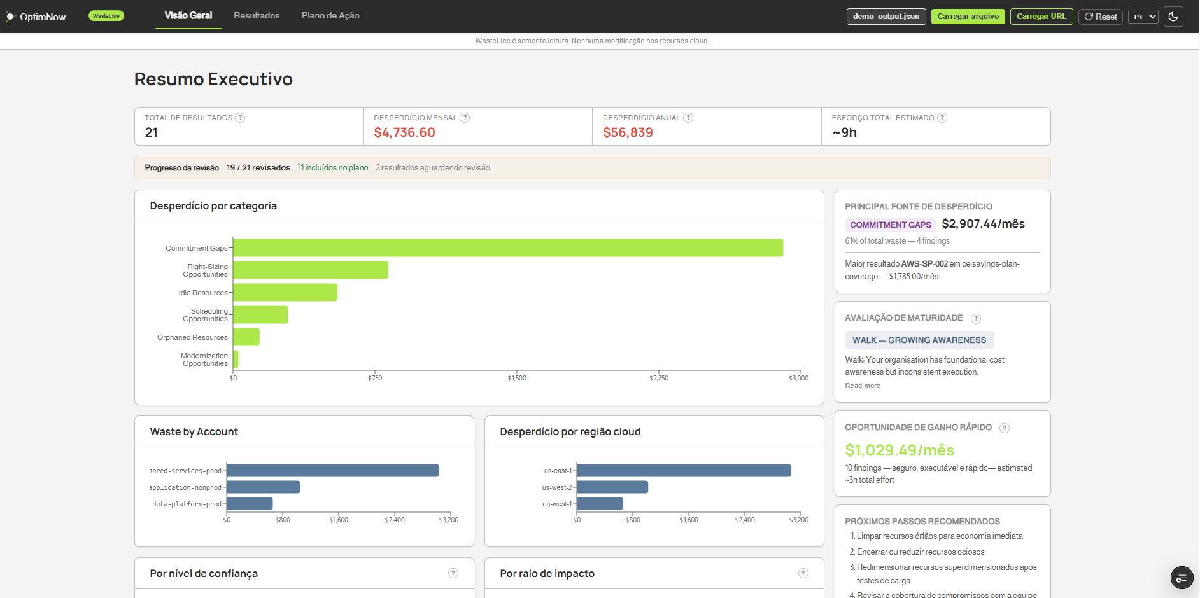1200x598 pixels.
Task: Expand maturity details via Read more
Action: (862, 386)
